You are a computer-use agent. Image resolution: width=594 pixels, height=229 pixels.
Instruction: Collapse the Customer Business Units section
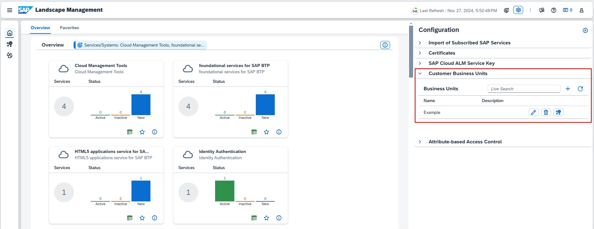click(x=420, y=74)
